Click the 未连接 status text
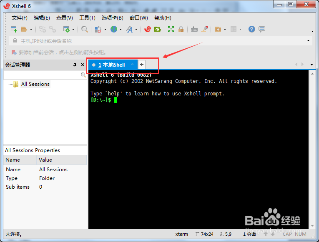 14,234
